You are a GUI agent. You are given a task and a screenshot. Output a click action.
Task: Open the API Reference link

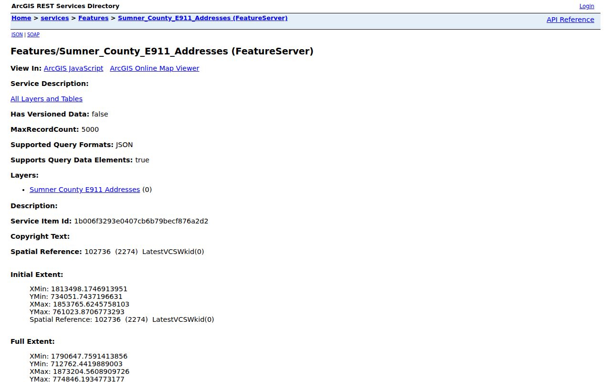570,20
